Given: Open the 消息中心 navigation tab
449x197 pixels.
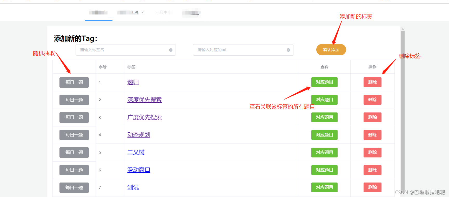Looking at the screenshot, I should pyautogui.click(x=163, y=12).
